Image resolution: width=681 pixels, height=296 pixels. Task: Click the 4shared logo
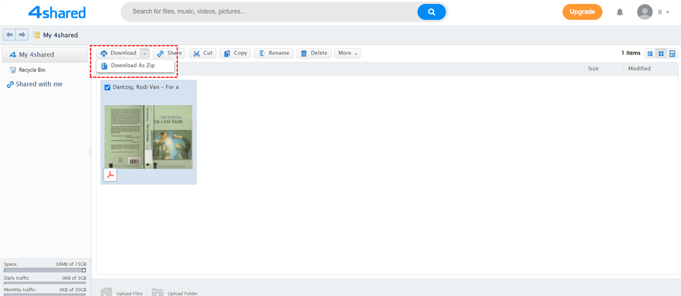tap(57, 12)
